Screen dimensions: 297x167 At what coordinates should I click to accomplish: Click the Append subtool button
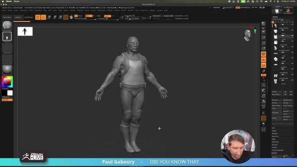pyautogui.click(x=288, y=111)
